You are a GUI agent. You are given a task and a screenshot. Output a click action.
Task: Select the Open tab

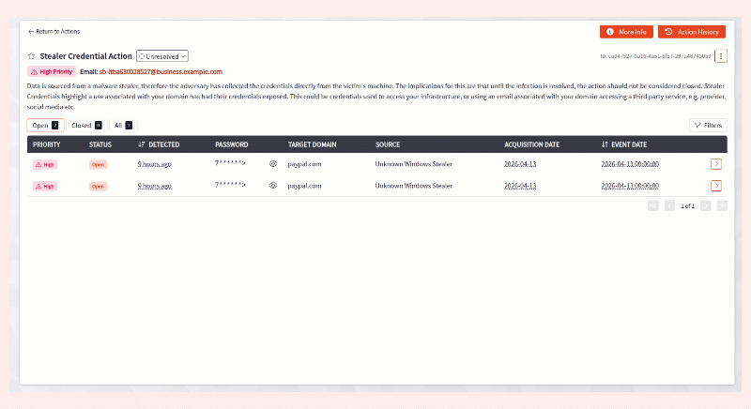pyautogui.click(x=45, y=125)
